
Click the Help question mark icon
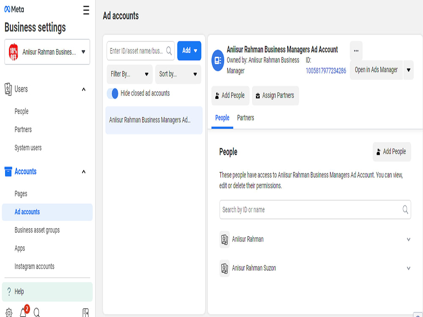pyautogui.click(x=9, y=291)
